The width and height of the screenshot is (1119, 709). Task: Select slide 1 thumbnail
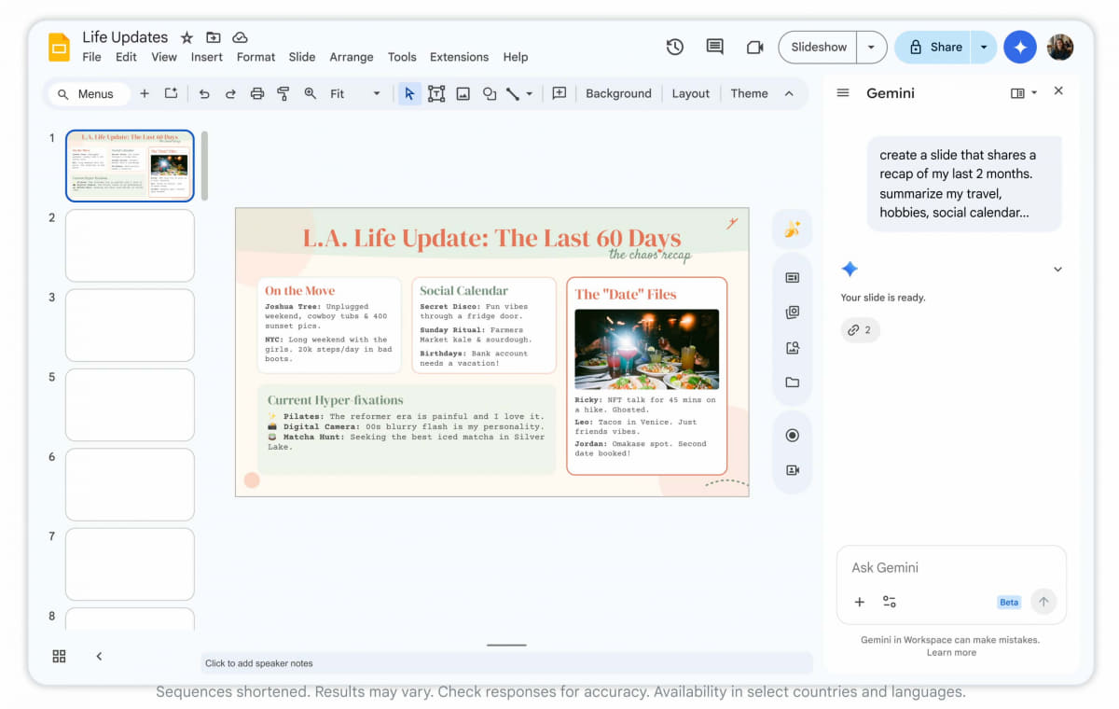130,165
